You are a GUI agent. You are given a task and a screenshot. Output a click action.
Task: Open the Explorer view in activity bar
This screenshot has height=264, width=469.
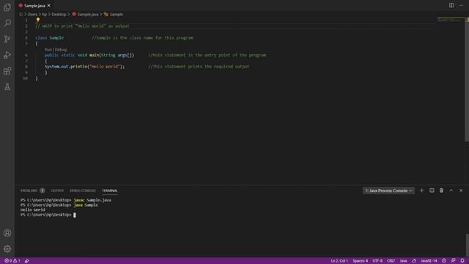7,7
